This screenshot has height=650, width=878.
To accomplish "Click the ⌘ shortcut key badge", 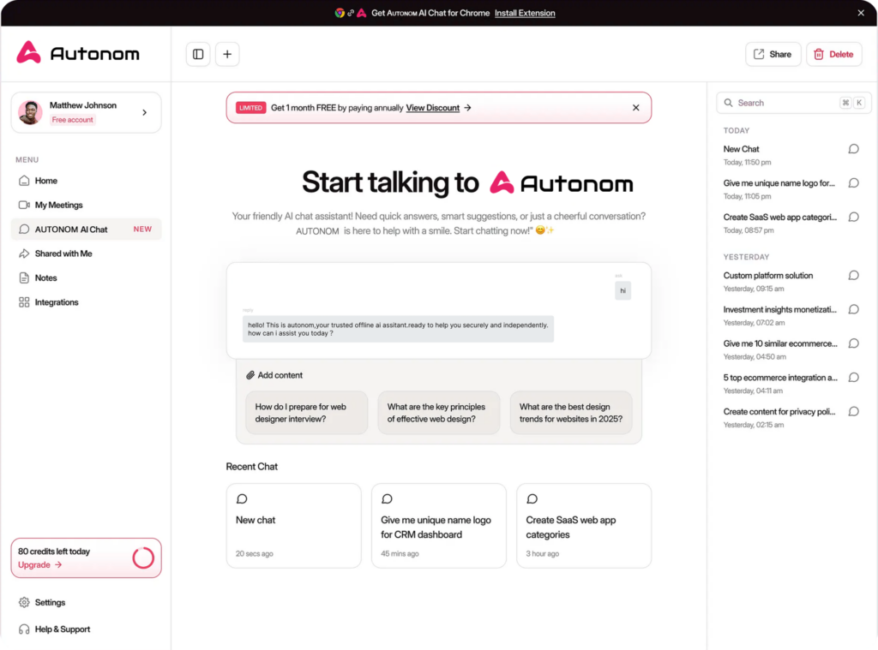I will point(845,103).
